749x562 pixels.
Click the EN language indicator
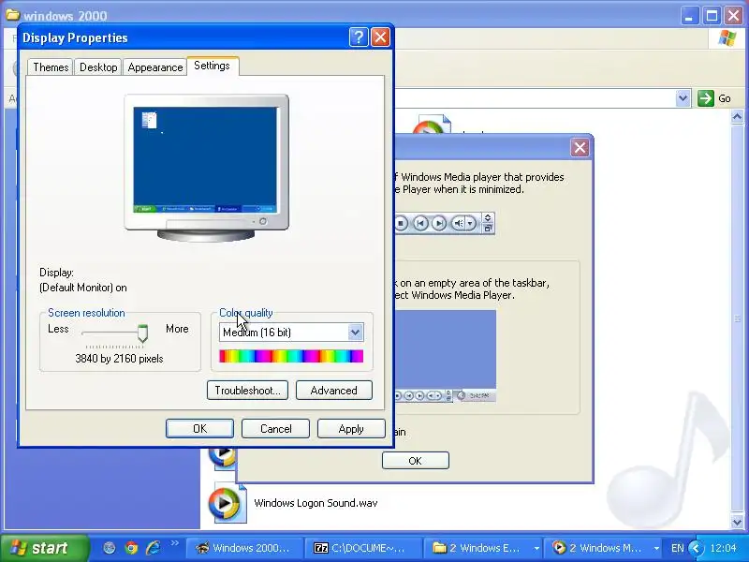(x=677, y=548)
